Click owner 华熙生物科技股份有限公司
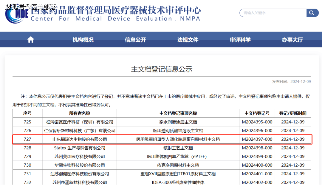The image size is (322, 186). pos(80,165)
